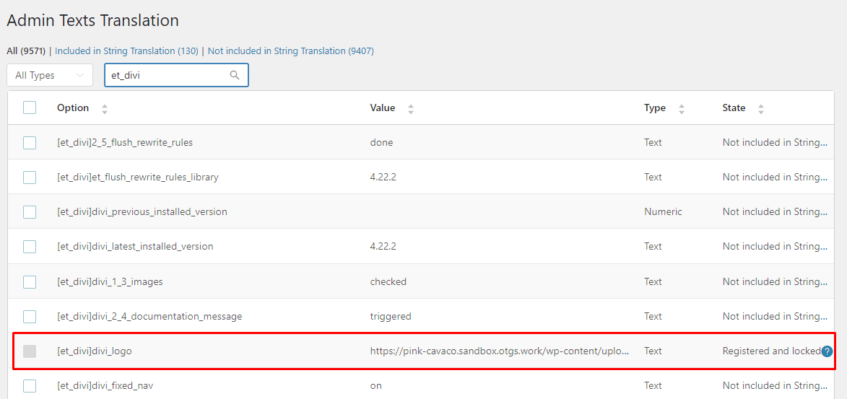Open Included in String Translation filter
Screen dimensions: 847x399
[x=126, y=51]
